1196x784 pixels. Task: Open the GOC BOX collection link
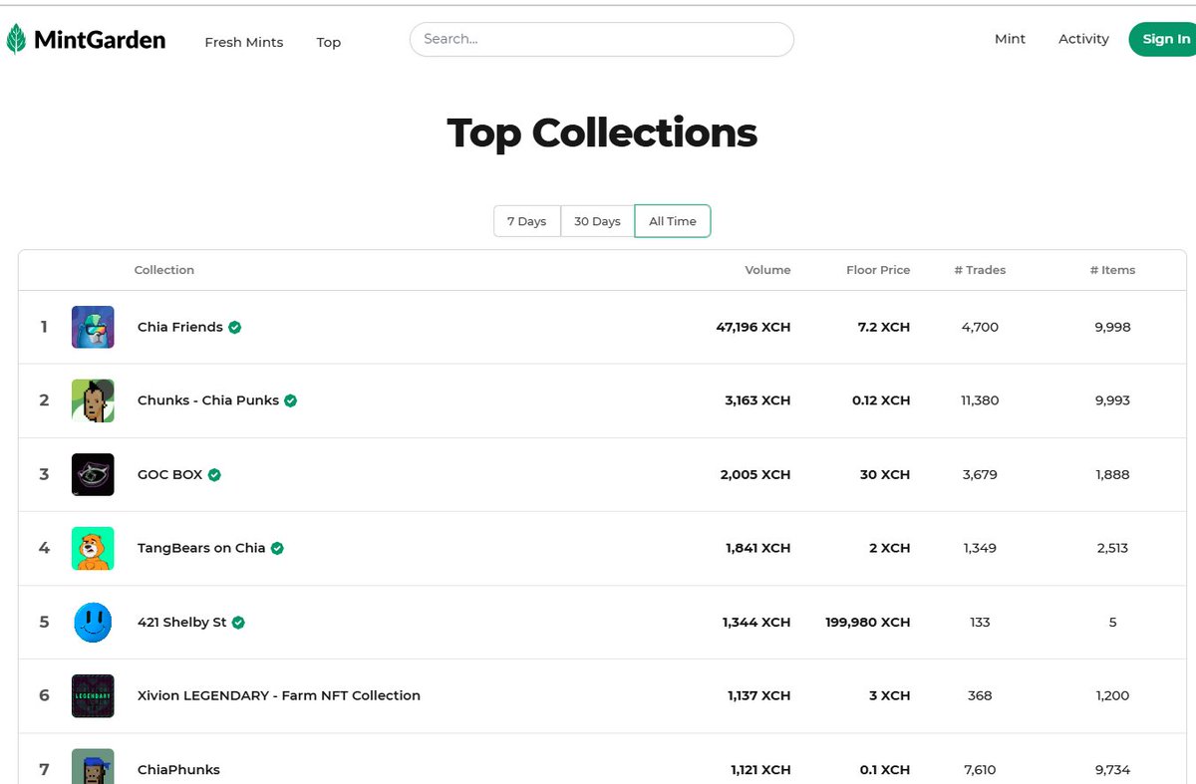click(170, 474)
